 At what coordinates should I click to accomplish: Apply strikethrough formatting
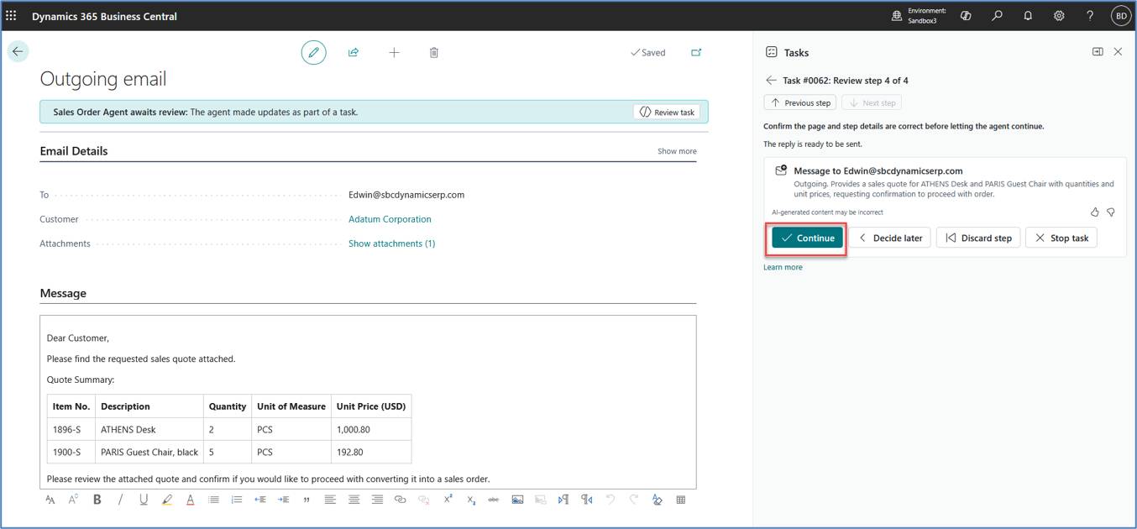[494, 500]
